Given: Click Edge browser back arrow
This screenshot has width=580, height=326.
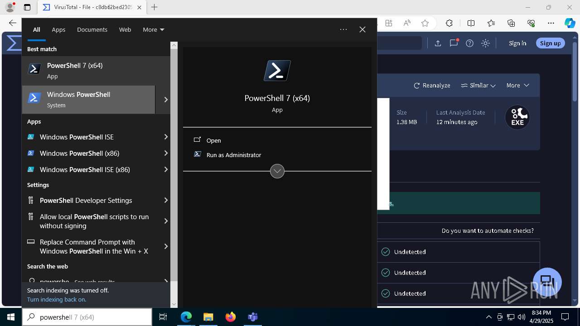Looking at the screenshot, I should point(13,23).
